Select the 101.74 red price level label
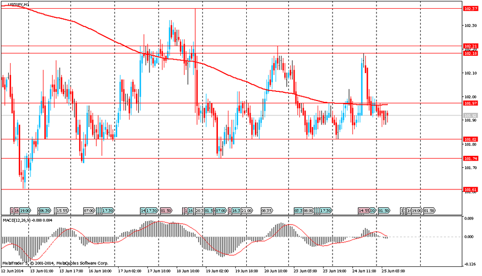This screenshot has width=482, height=276. pos(470,159)
